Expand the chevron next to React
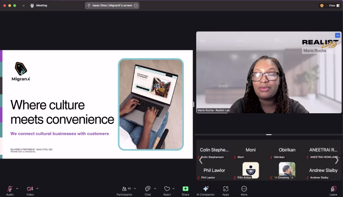This screenshot has width=343, height=197. [x=173, y=188]
